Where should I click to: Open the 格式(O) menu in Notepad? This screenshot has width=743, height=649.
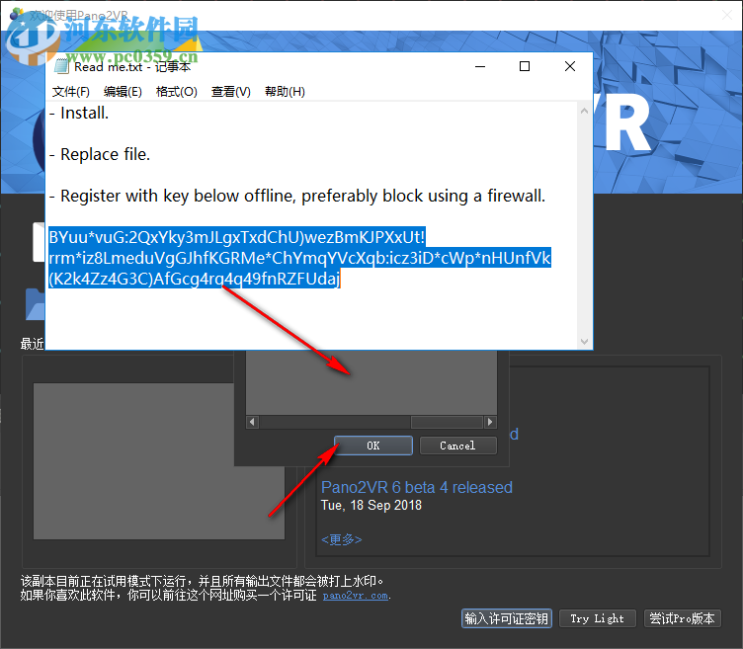[x=176, y=92]
